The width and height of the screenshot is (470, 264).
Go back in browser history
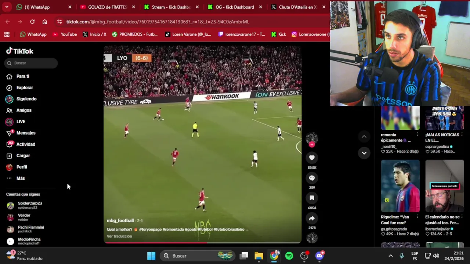click(8, 22)
